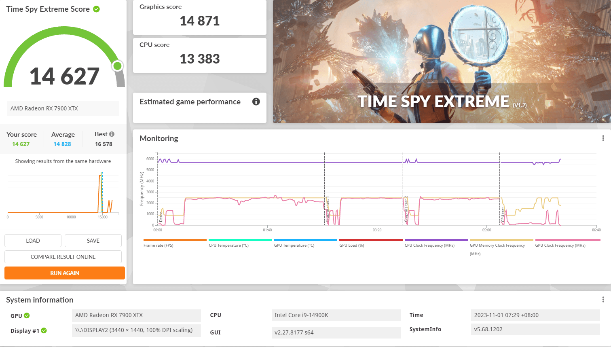Toggle the GPU Clock Frequency (MHz) legend series
Viewport: 611px width, 347px height.
(567, 243)
